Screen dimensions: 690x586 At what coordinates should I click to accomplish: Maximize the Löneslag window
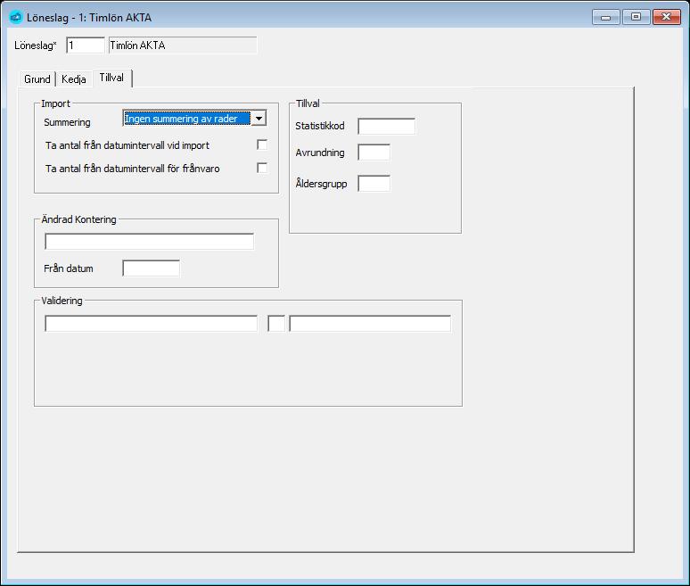pos(636,17)
